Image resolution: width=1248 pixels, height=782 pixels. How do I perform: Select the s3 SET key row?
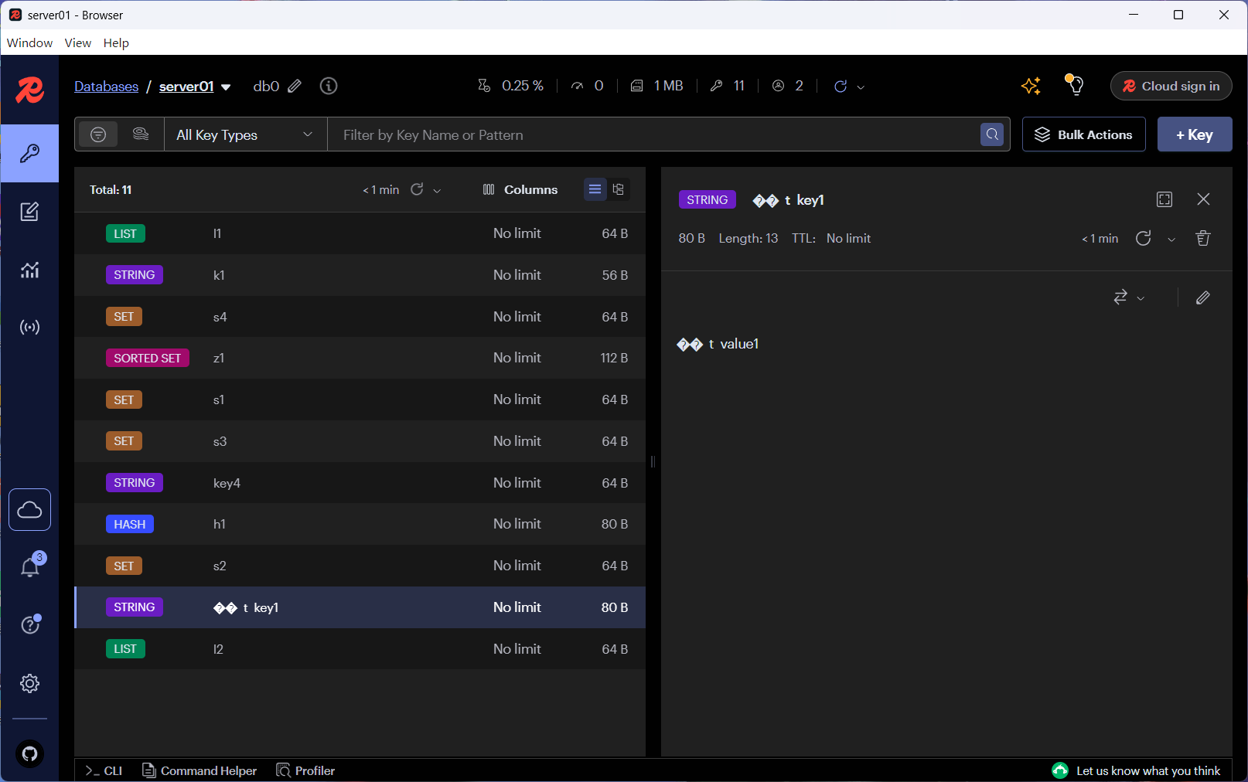(x=360, y=441)
